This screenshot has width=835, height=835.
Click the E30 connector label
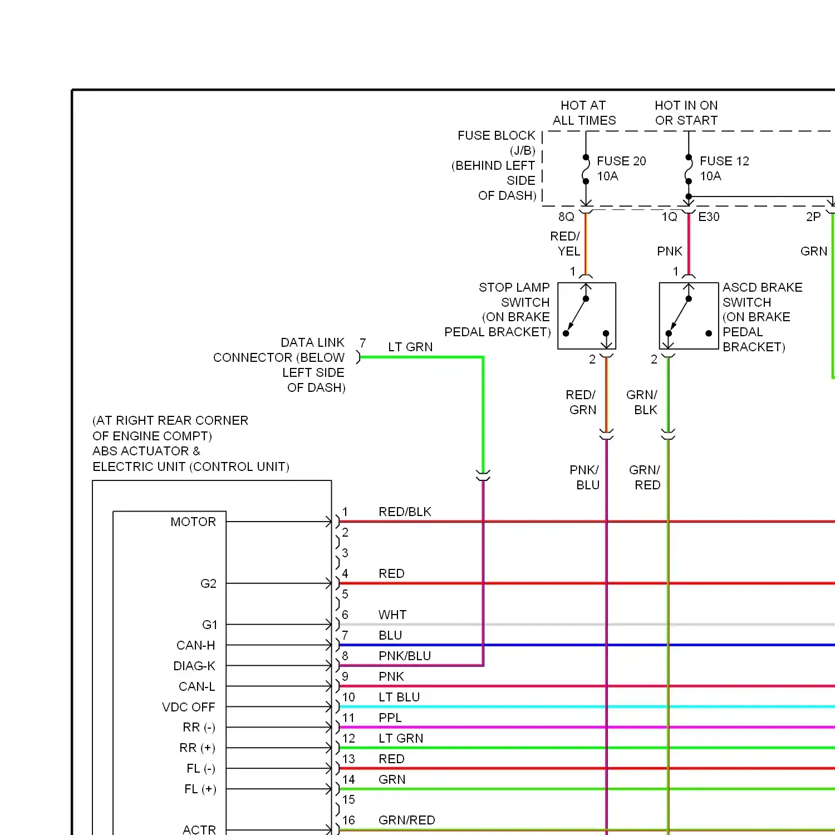click(709, 217)
